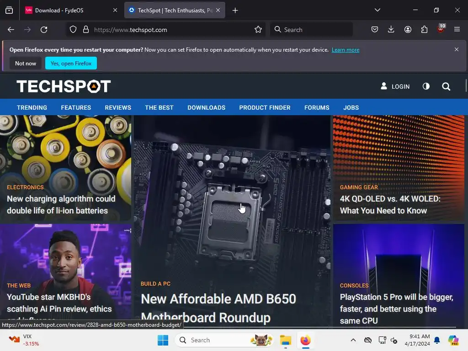
Task: Follow the Learn more link
Action: pyautogui.click(x=346, y=50)
